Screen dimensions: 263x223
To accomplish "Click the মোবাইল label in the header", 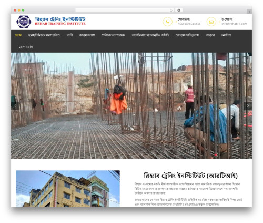I will click(x=184, y=19).
